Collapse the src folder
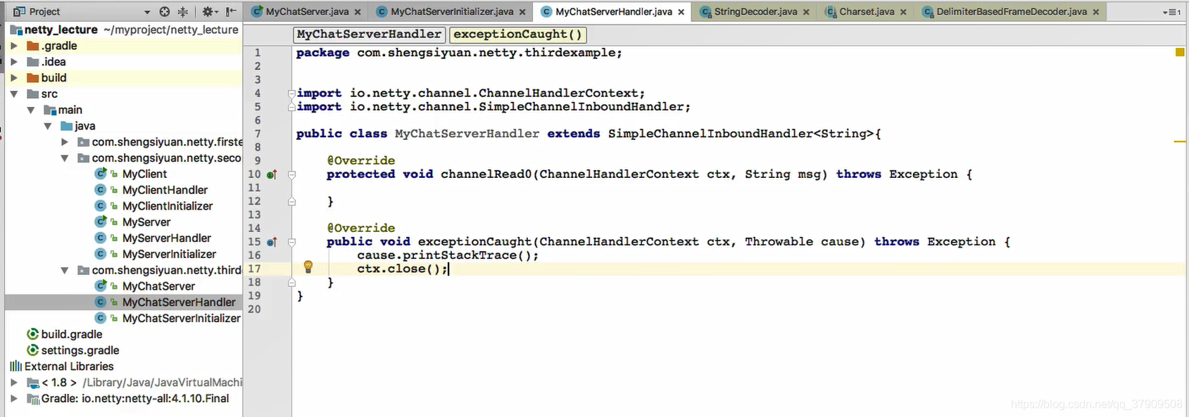This screenshot has height=417, width=1189. (13, 94)
